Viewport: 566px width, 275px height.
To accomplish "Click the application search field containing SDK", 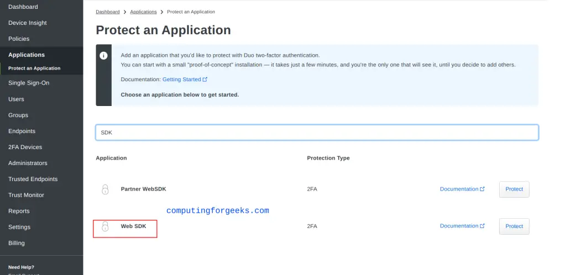I will coord(317,133).
